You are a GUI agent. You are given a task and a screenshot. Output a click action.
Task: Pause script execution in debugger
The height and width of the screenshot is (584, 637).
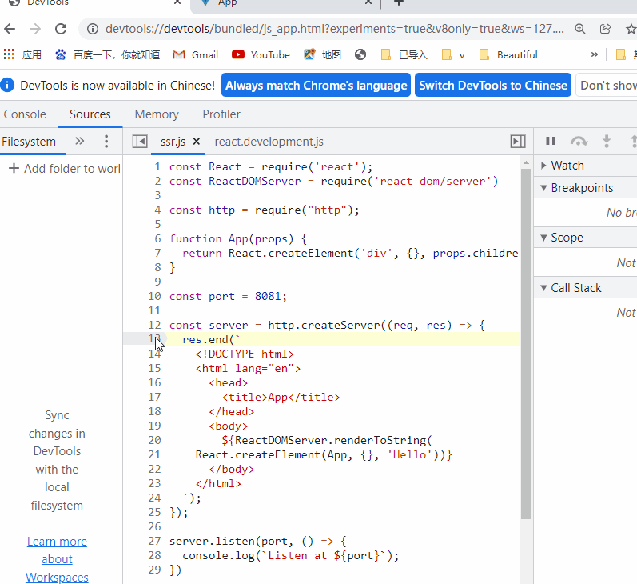(x=551, y=142)
